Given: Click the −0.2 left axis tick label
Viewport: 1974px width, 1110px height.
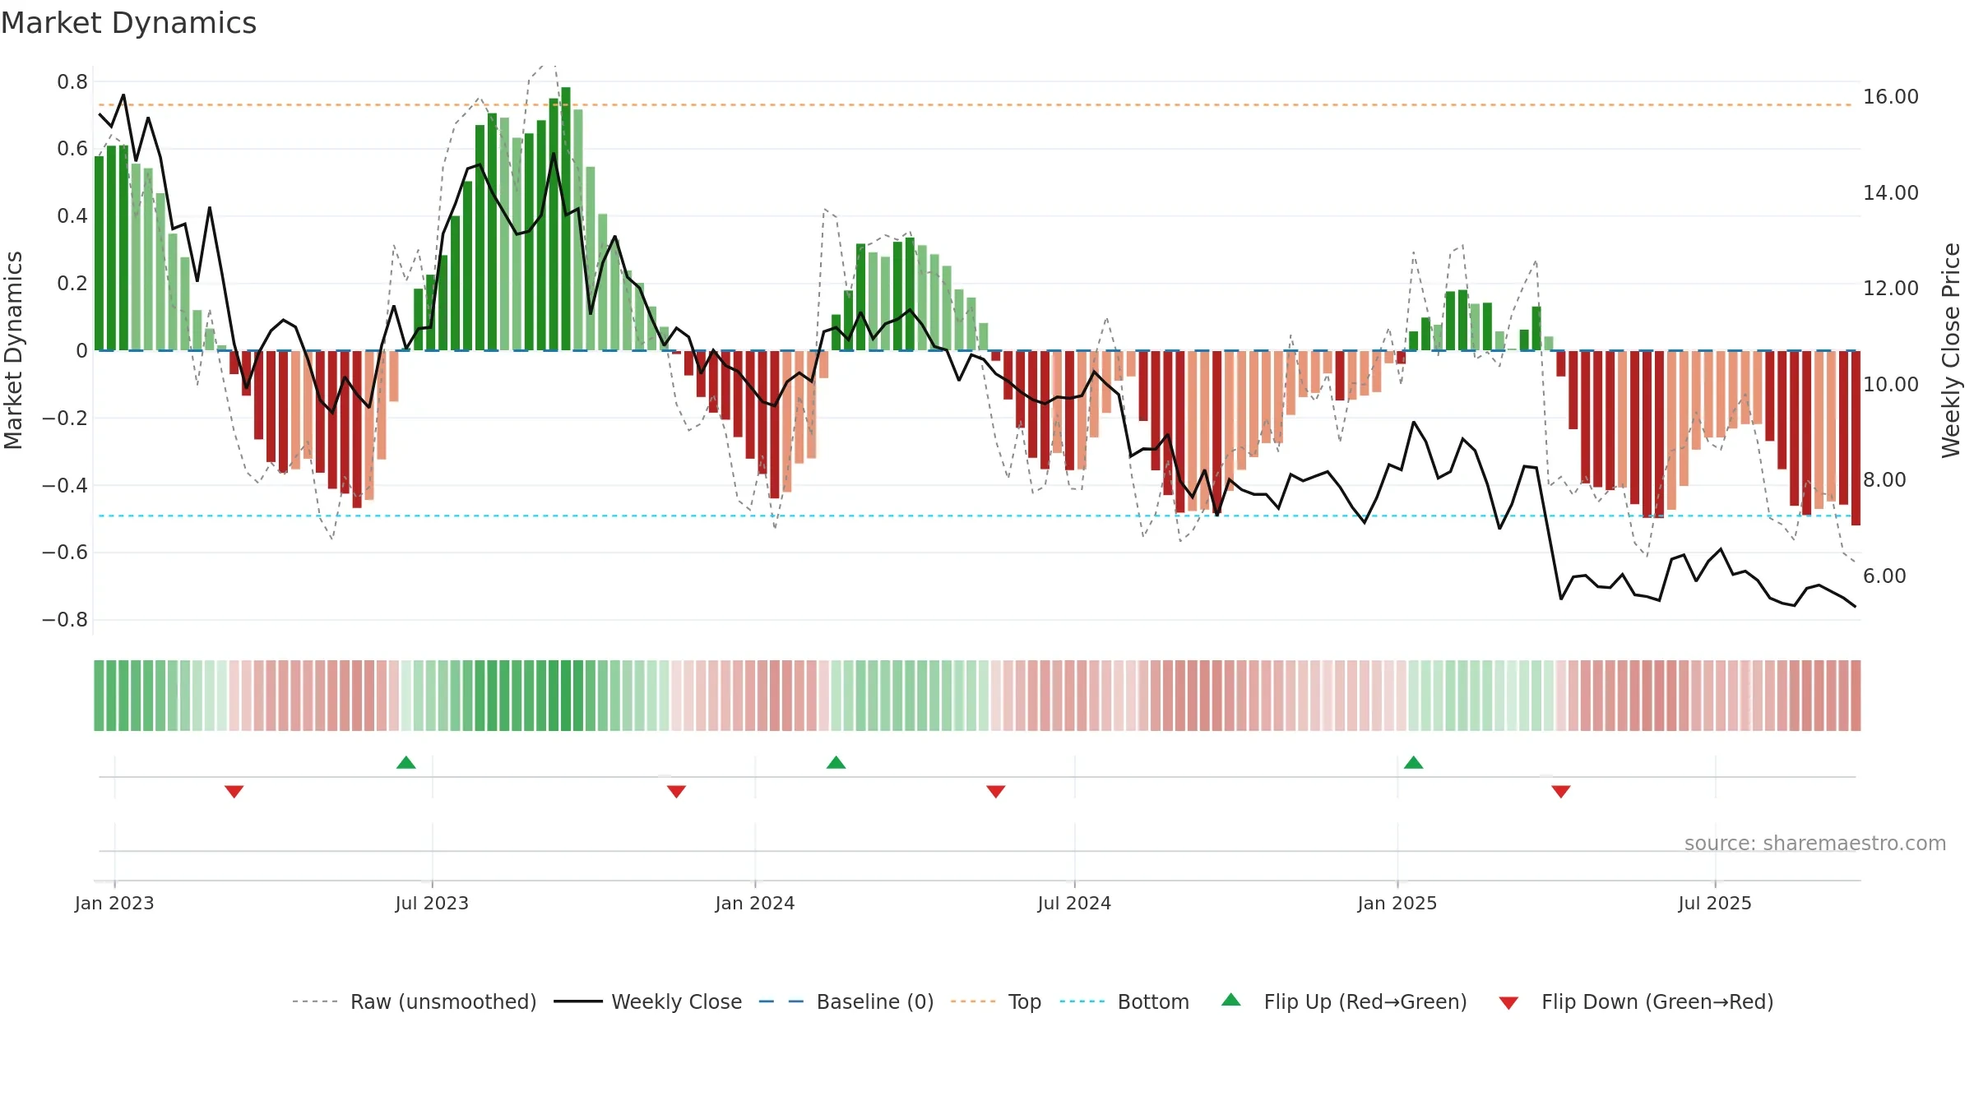Looking at the screenshot, I should (65, 419).
